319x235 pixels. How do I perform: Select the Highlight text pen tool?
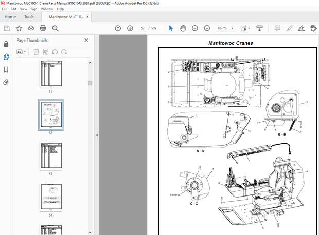[x=289, y=28]
